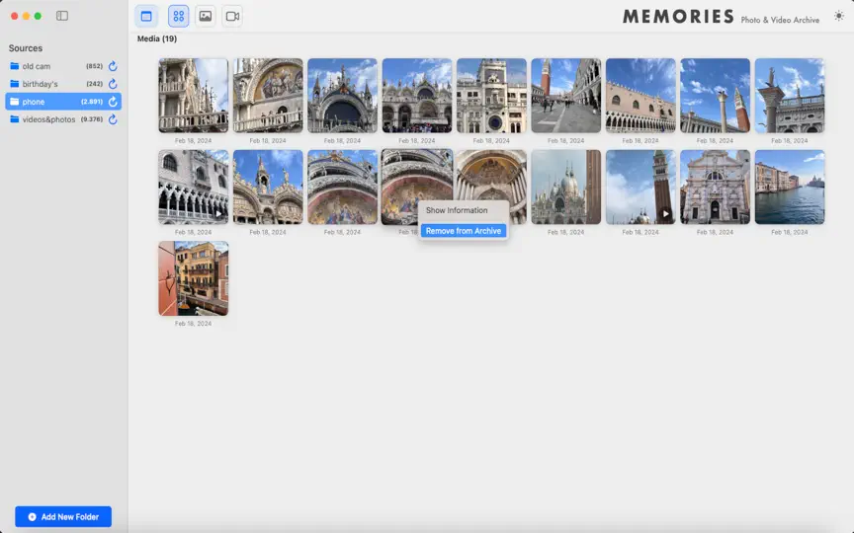854x533 pixels.
Task: Click the Add New Folder button
Action: [x=63, y=516]
